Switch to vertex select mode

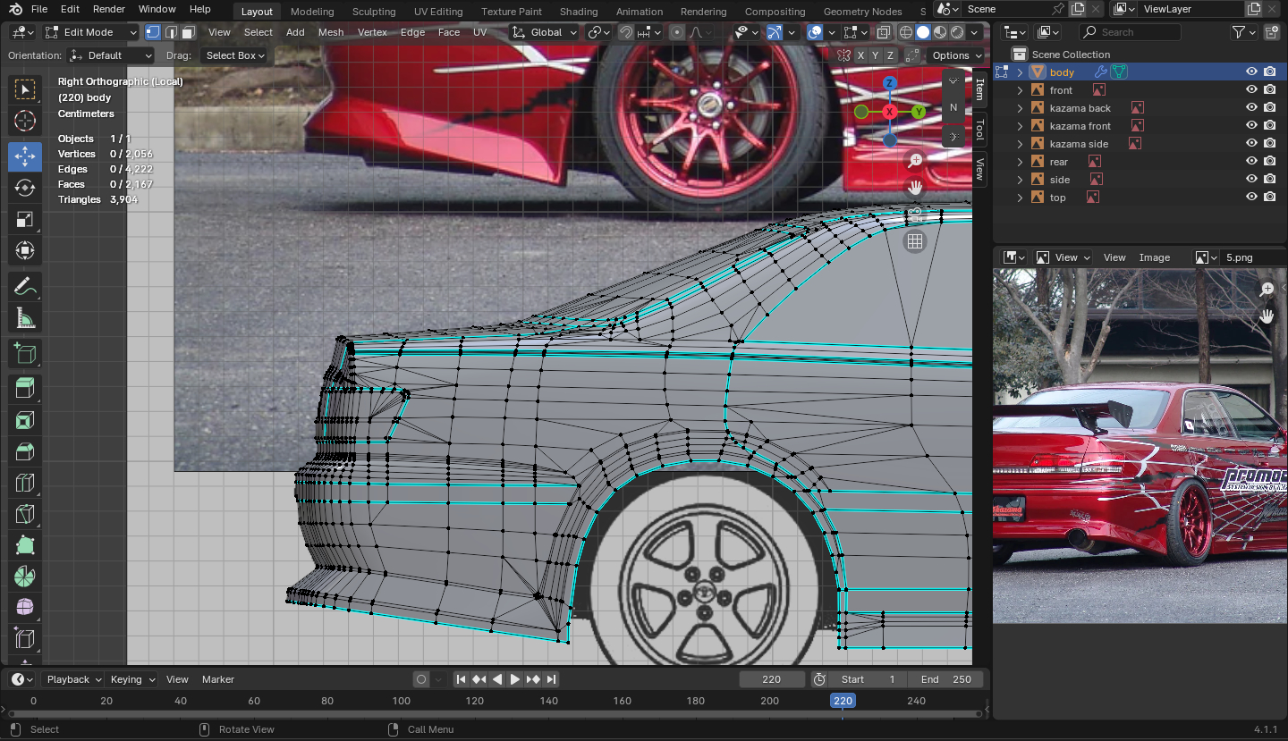153,32
